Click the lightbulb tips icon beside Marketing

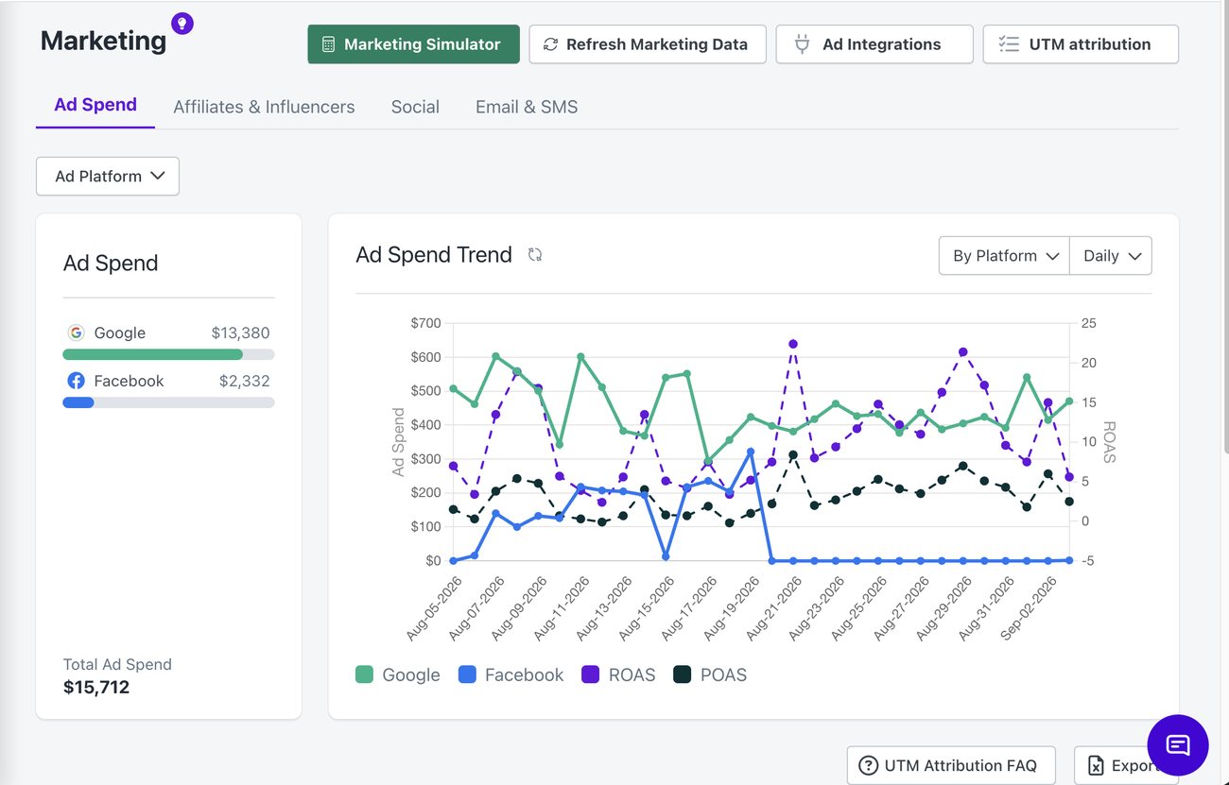tap(182, 24)
